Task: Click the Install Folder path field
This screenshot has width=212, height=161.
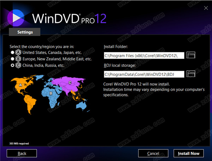Action: 144,55
